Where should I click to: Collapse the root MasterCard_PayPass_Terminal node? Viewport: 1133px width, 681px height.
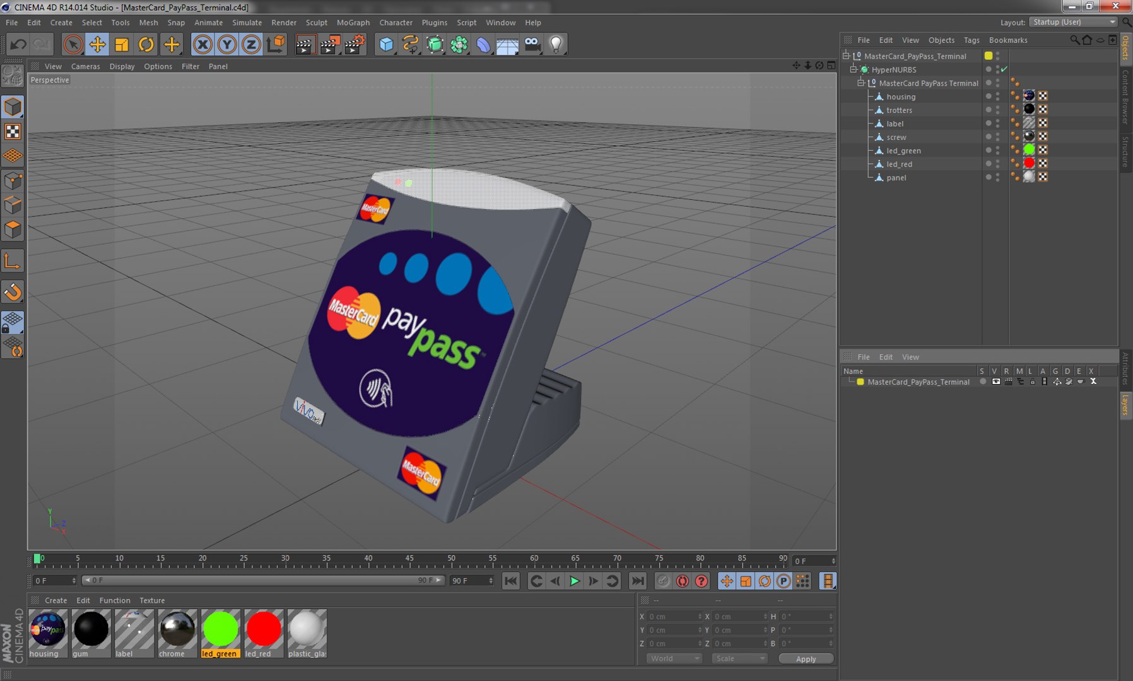point(846,55)
